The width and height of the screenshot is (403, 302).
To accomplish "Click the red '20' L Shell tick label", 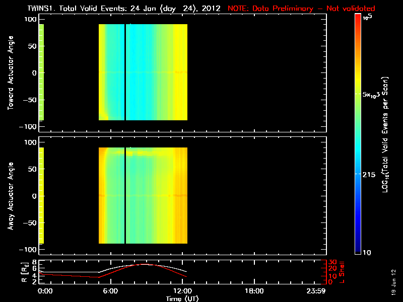I will point(332,268).
